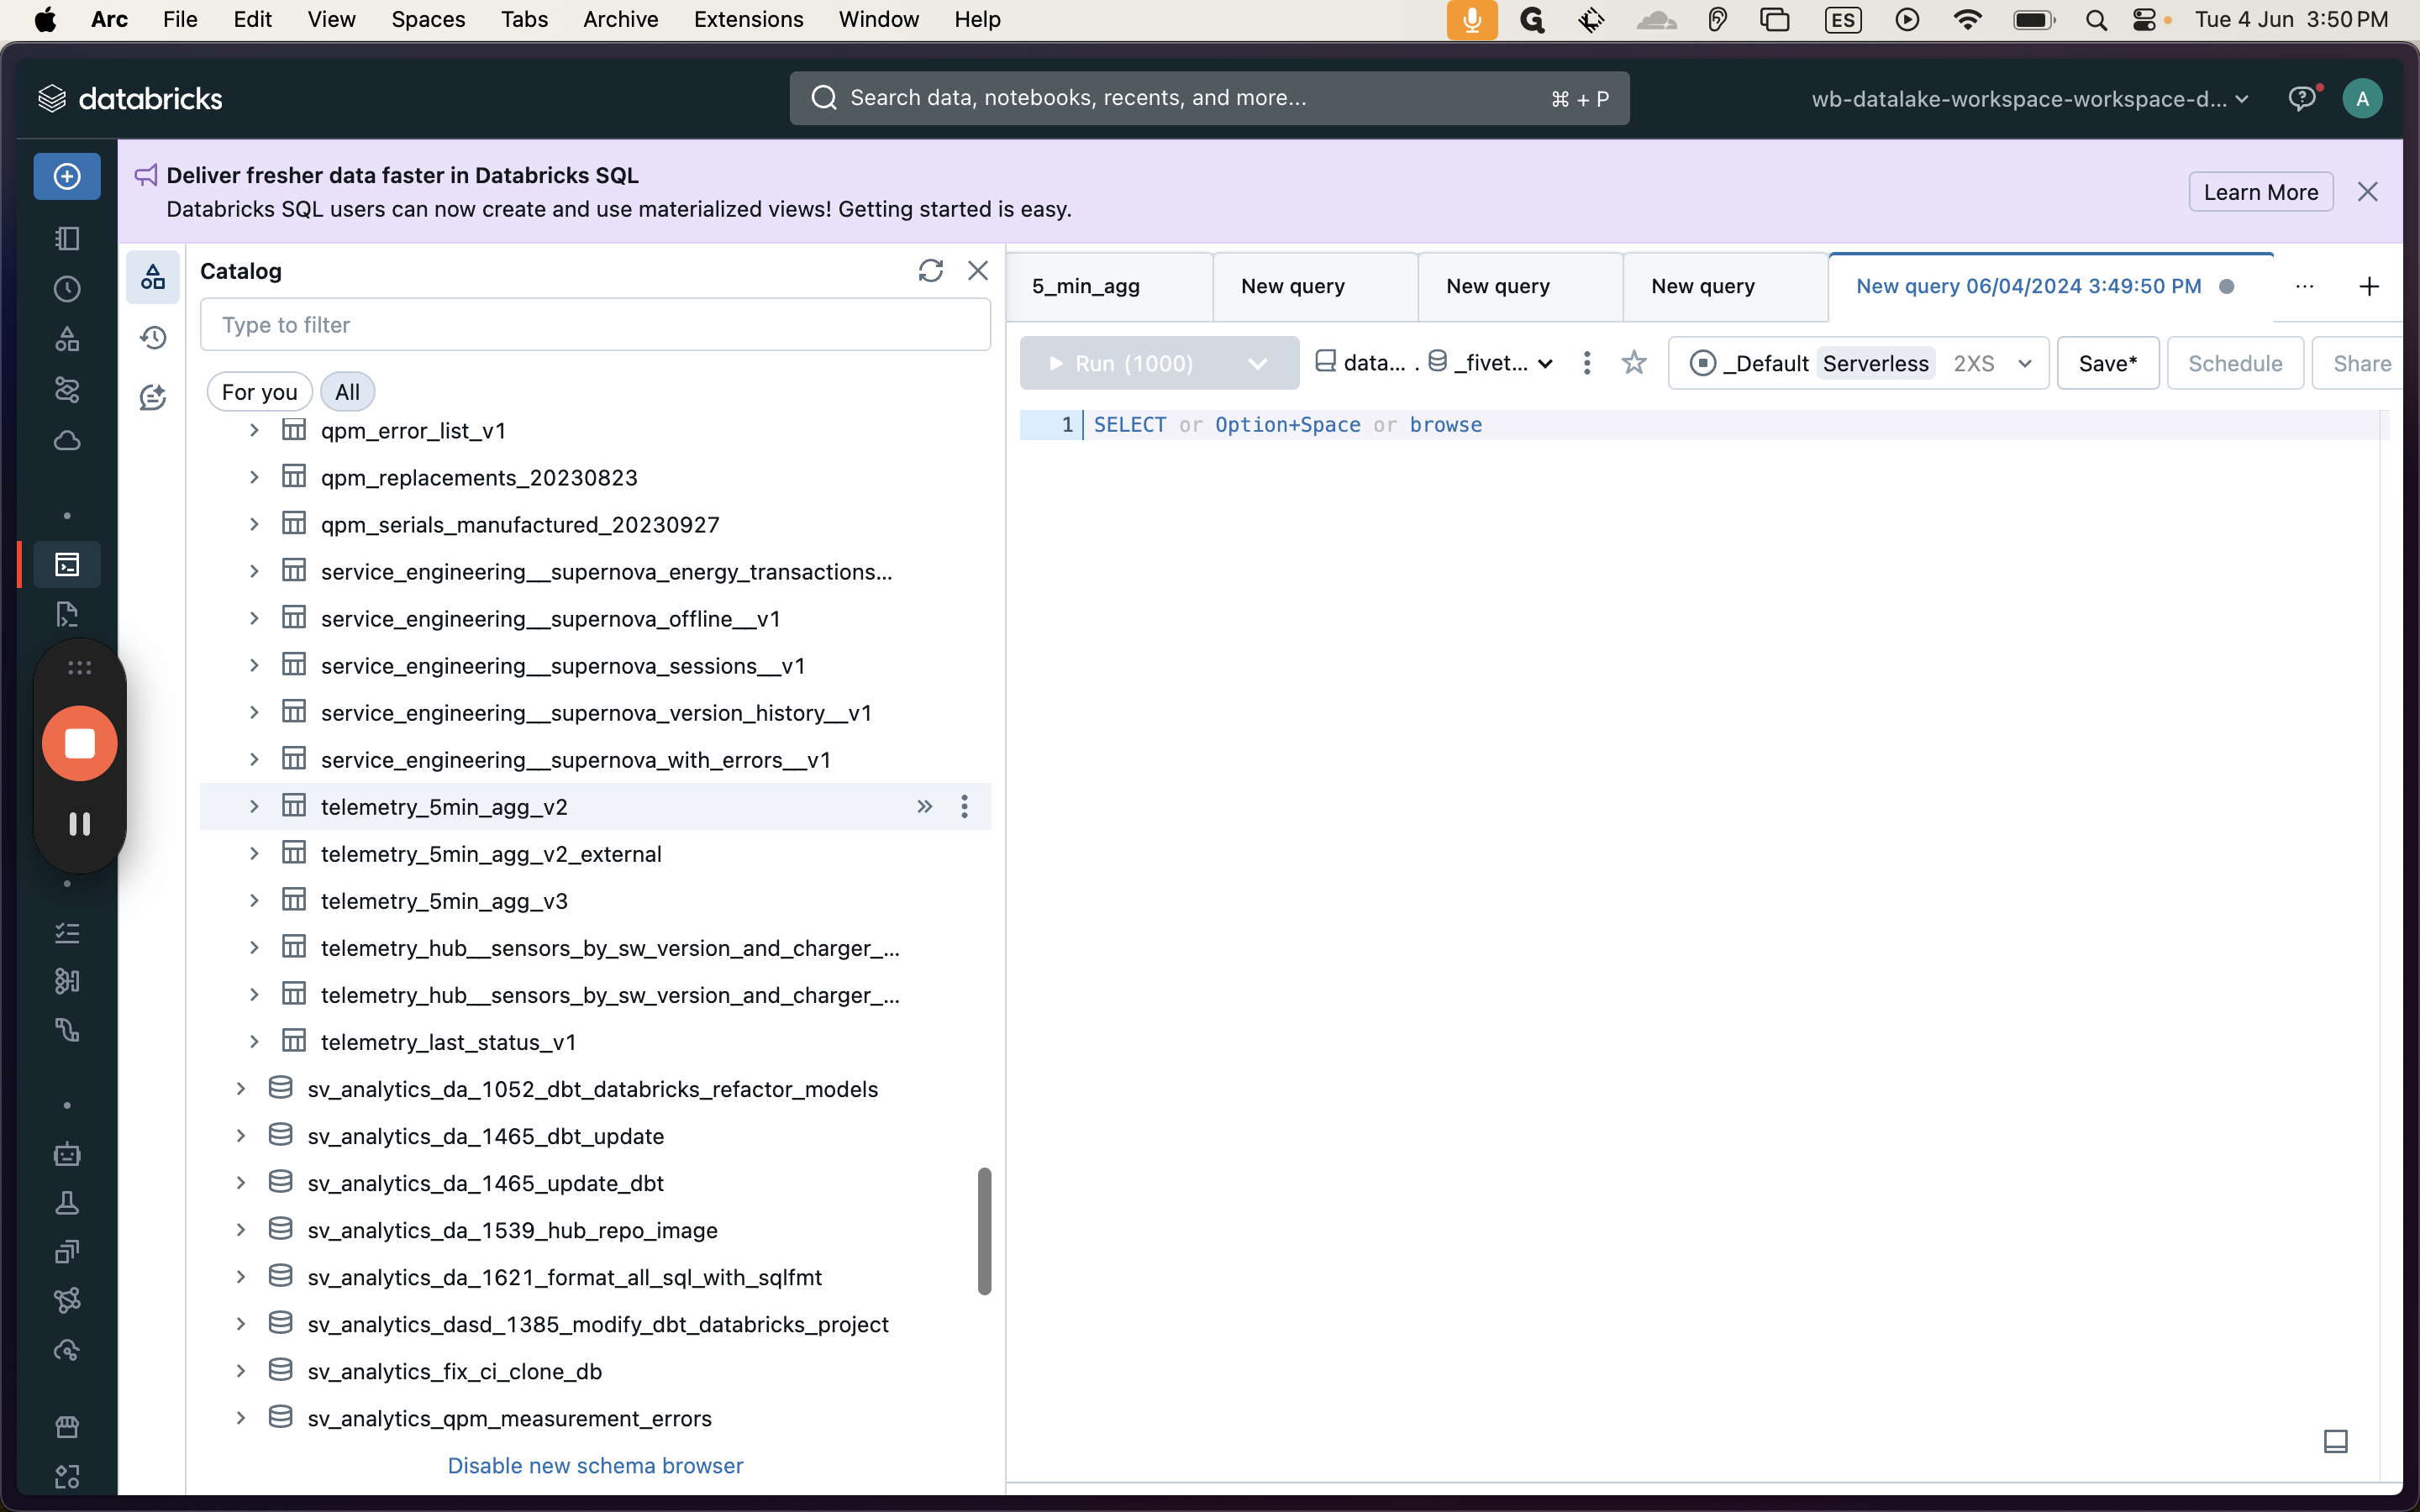
Task: Select schema browser panel icon
Action: pos(153,276)
